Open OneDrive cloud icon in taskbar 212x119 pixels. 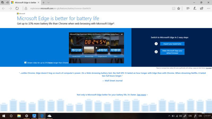coord(49,116)
